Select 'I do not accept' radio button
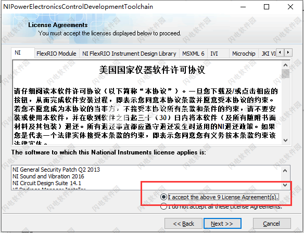The height and width of the screenshot is (233, 304). click(x=163, y=206)
